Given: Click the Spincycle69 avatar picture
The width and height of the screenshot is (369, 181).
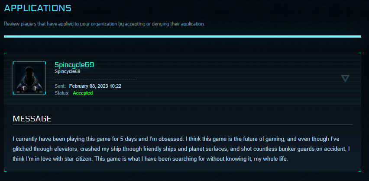Looking at the screenshot, I should [x=29, y=78].
